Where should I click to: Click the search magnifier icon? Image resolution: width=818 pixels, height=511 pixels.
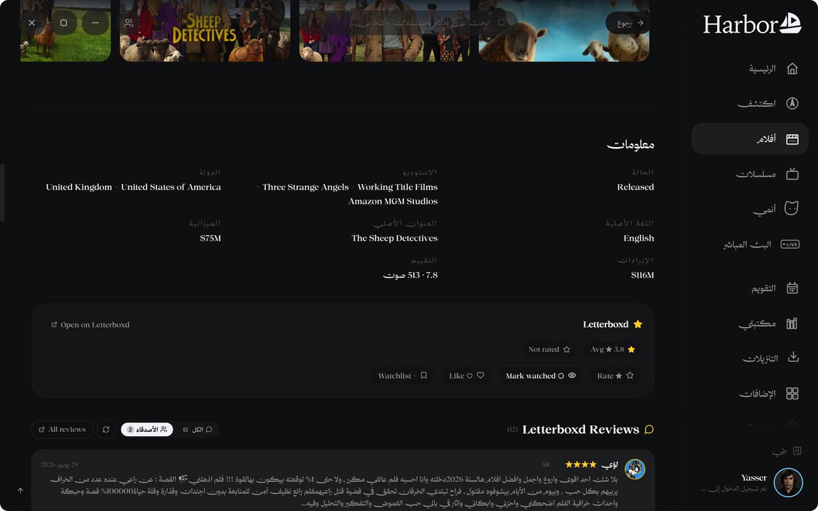coord(502,22)
